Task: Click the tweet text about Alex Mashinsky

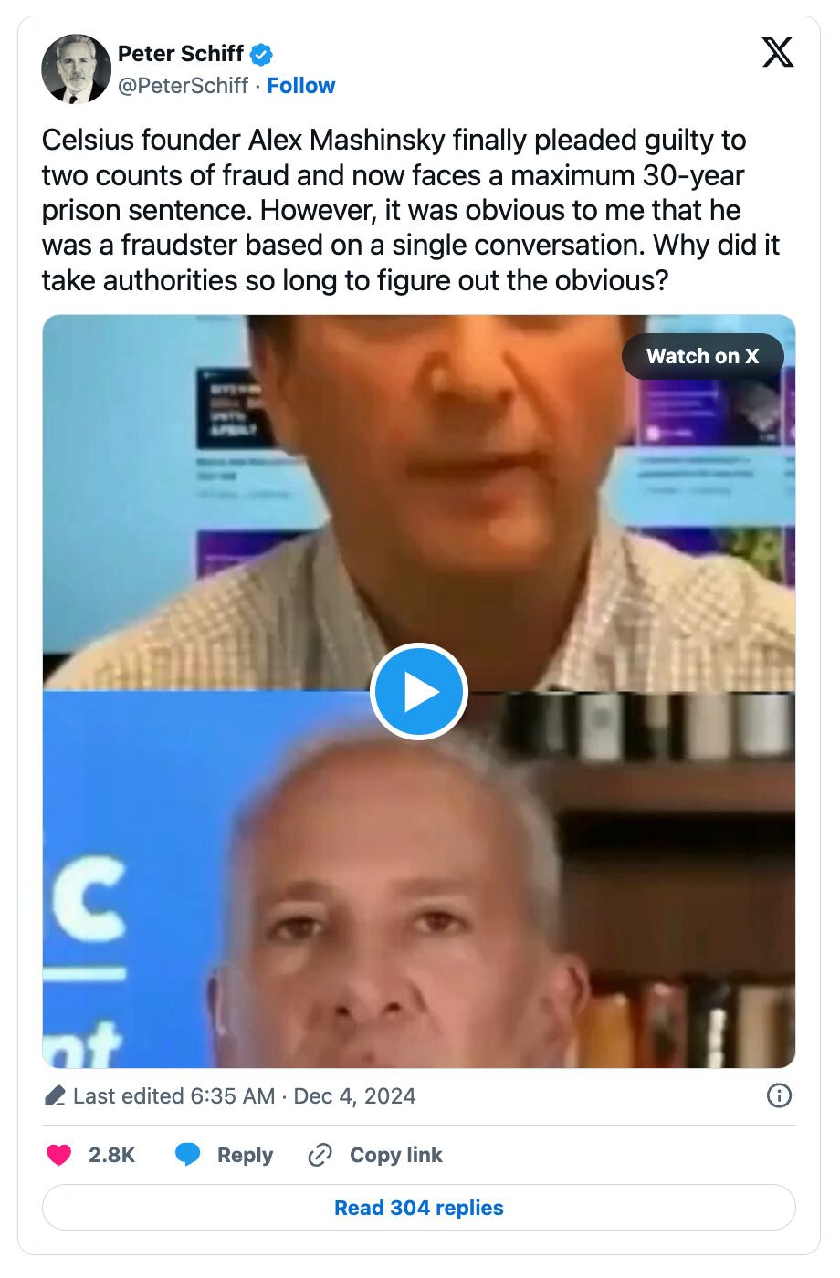Action: pyautogui.click(x=411, y=210)
